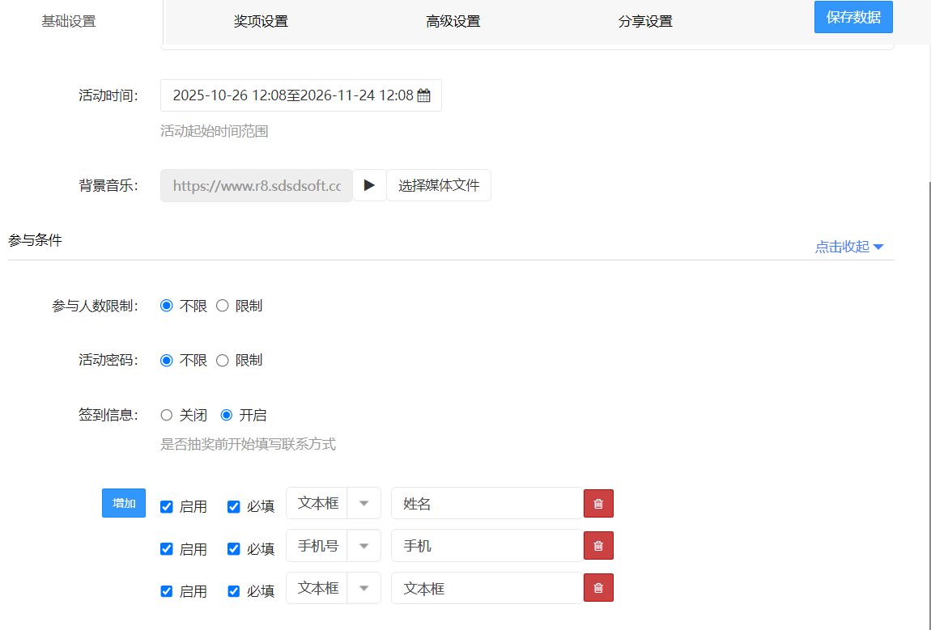Toggle 必填 checkbox in last 文本框 row
This screenshot has height=630, width=931.
click(x=233, y=591)
